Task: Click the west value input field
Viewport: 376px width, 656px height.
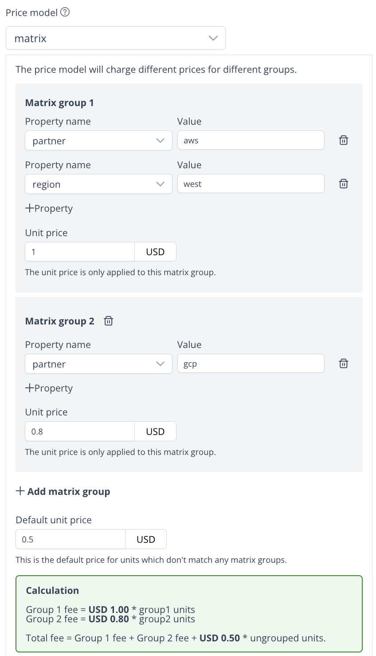Action: coord(251,184)
